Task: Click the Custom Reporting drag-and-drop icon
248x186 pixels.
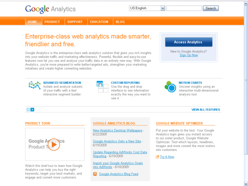Action: (x=103, y=87)
